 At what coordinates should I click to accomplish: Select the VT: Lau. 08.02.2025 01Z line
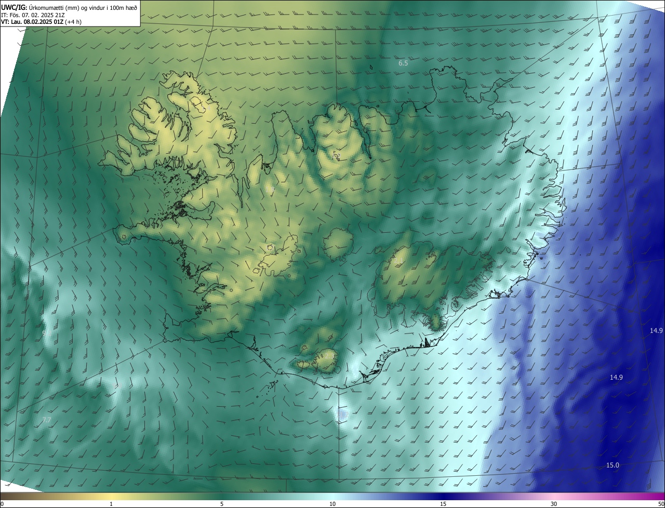[x=41, y=22]
